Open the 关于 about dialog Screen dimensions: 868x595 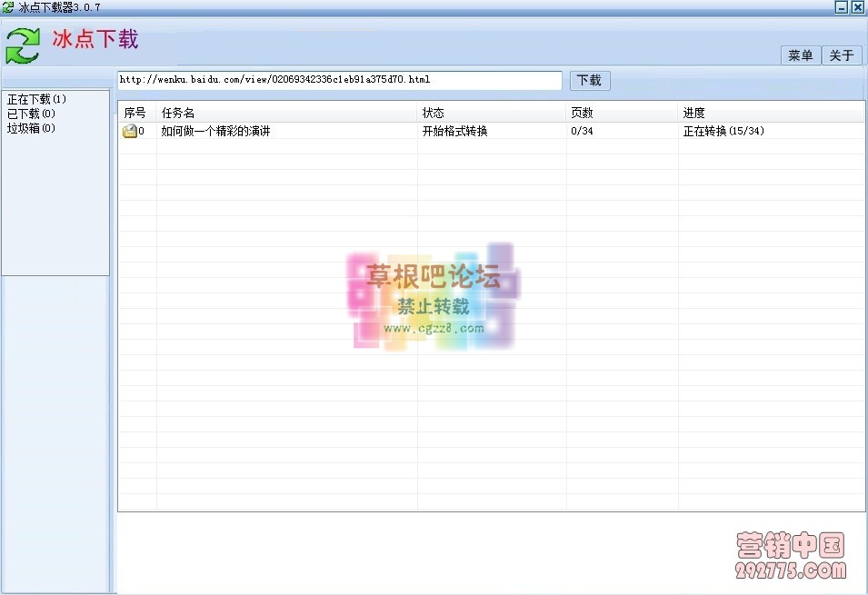(842, 55)
